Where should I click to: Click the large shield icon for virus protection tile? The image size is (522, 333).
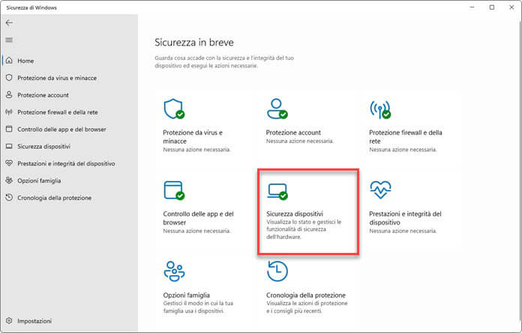tap(174, 109)
